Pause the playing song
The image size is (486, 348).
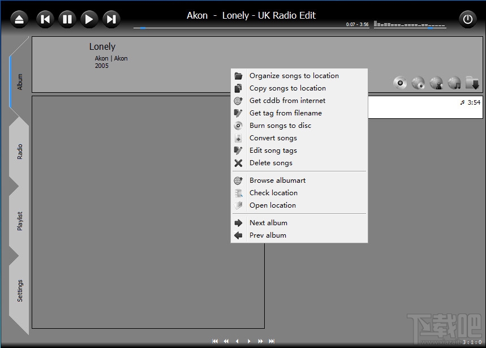67,19
